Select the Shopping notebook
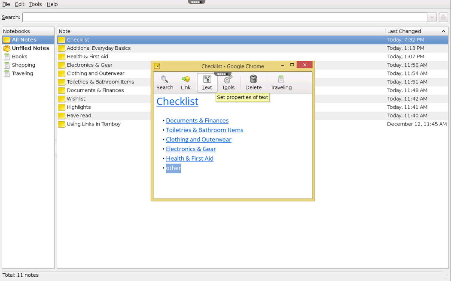Image resolution: width=451 pixels, height=281 pixels. click(23, 65)
